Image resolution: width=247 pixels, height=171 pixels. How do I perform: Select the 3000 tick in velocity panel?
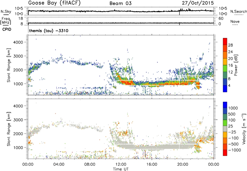coord(18,120)
